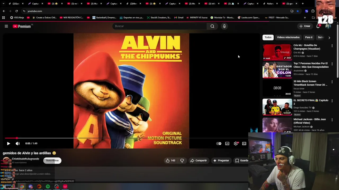View site information icon in address bar

[x=24, y=11]
